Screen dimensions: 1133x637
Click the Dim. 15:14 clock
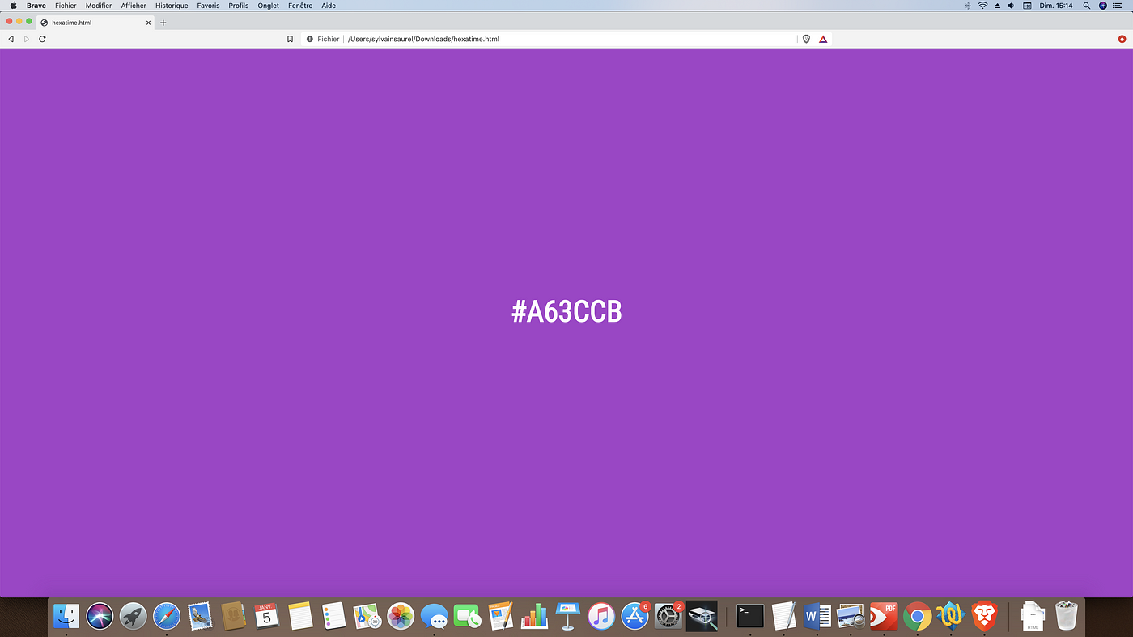tap(1056, 6)
